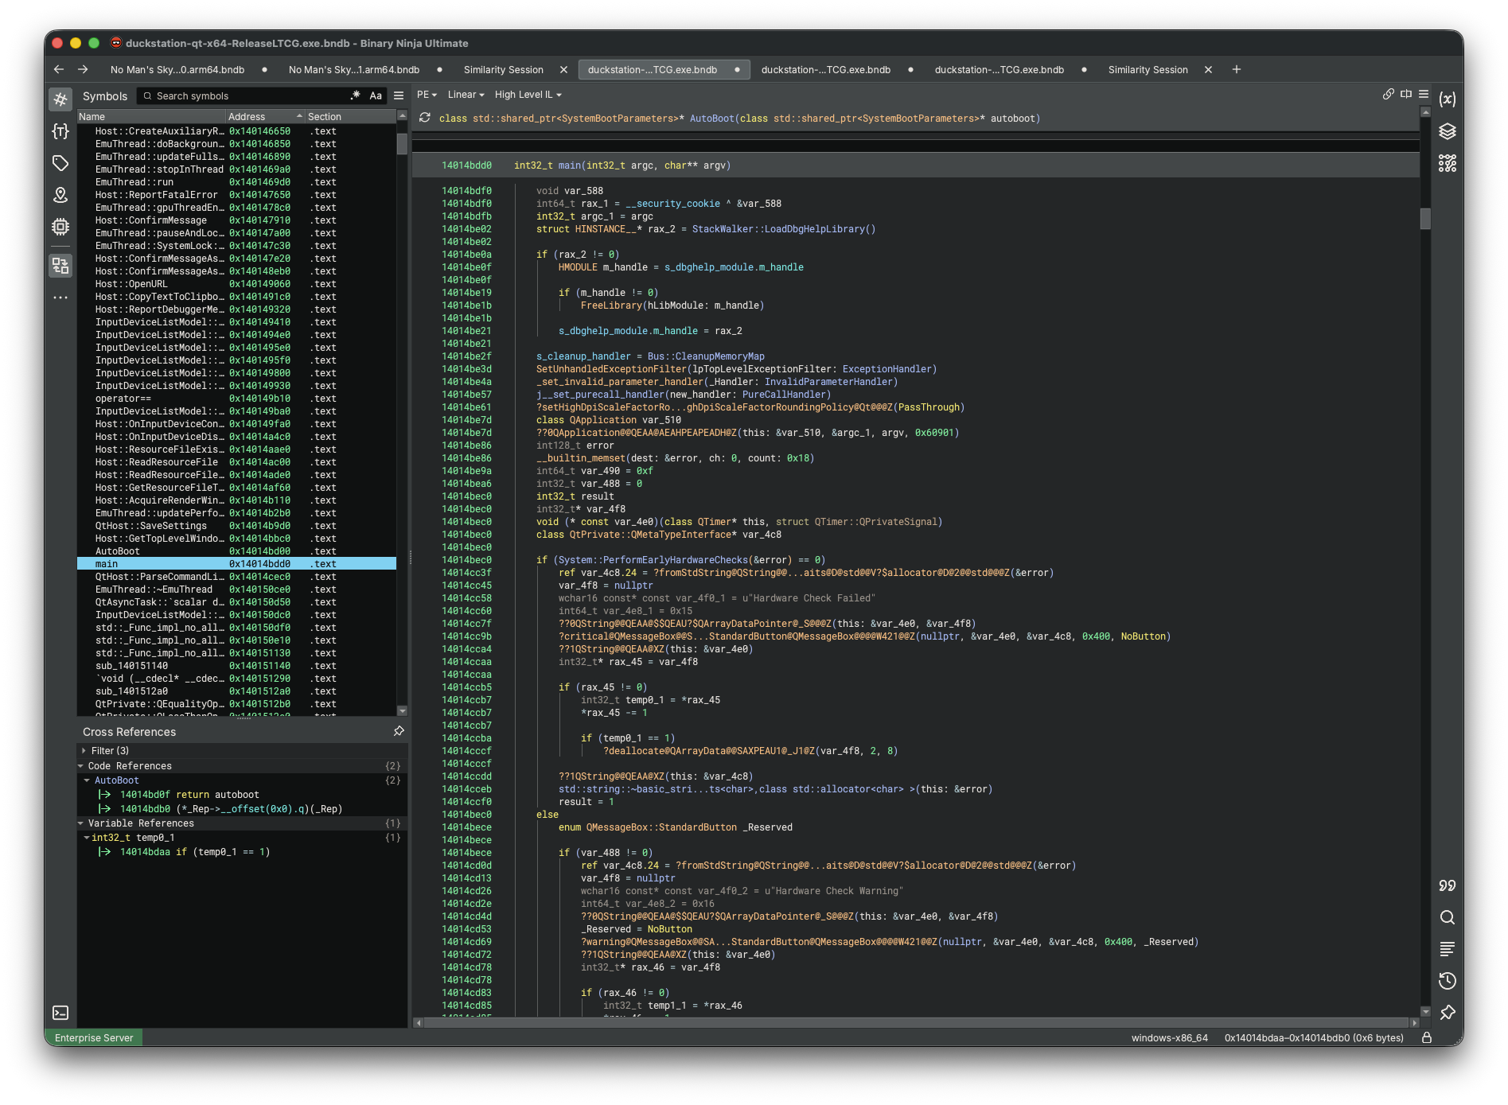Click StackWalker::LoadDbgHelpLibrary call
The image size is (1508, 1105).
783,228
